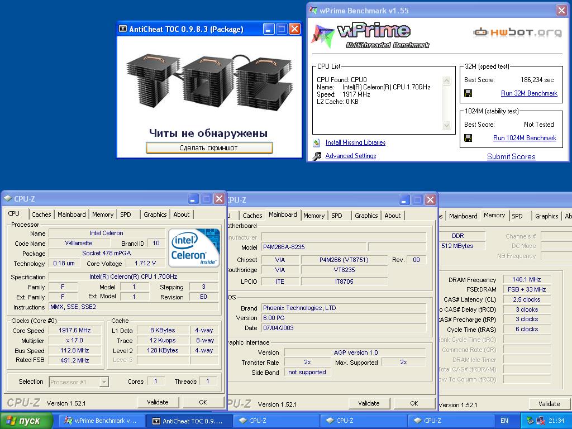Screen dimensions: 572x429
Task: Open Graphics tab in first CPU-Z window
Action: point(155,214)
